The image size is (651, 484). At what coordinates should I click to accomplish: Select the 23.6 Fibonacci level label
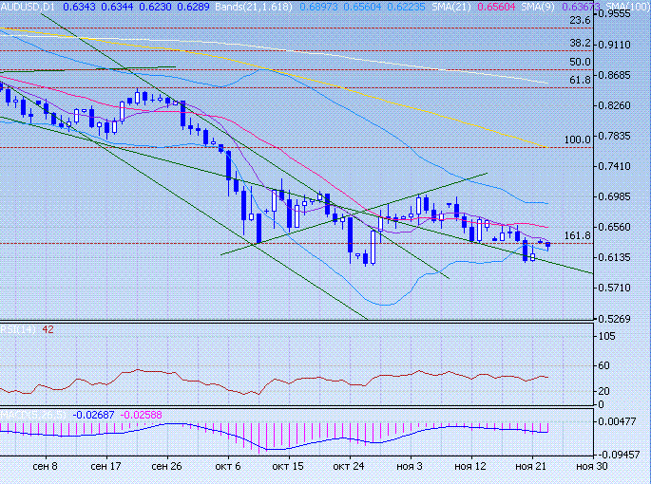pyautogui.click(x=578, y=20)
